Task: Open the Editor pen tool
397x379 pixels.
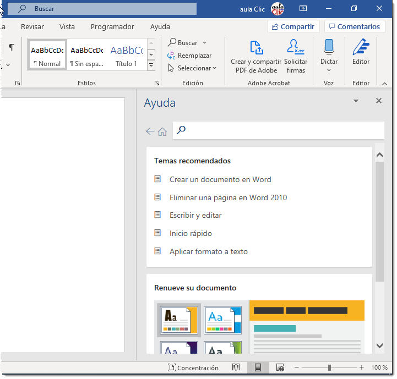Action: (361, 48)
